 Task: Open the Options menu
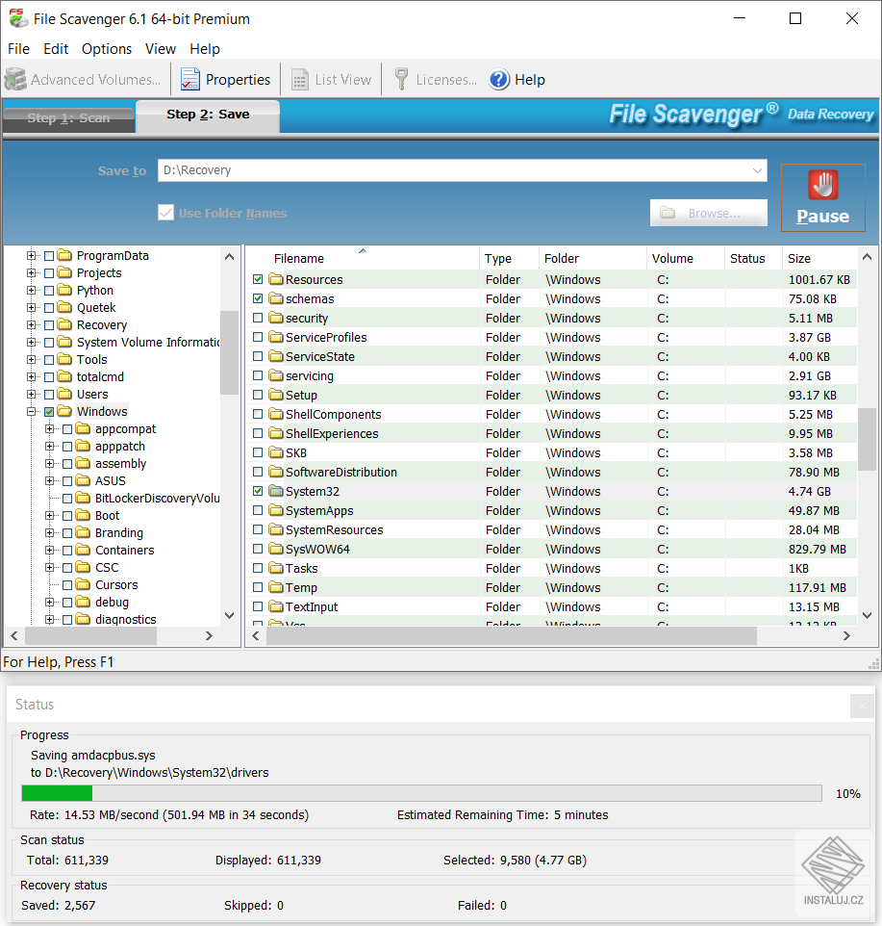(106, 48)
